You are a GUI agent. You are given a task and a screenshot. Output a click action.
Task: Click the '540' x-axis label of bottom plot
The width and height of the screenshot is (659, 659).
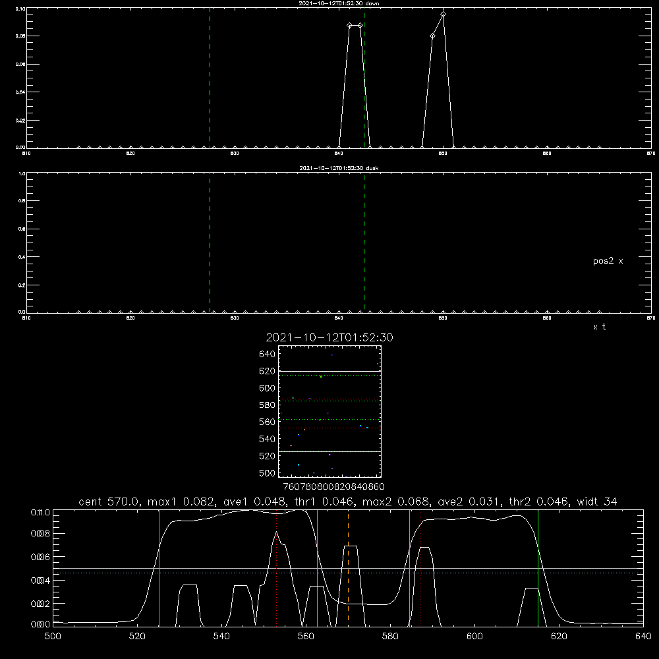click(x=221, y=637)
